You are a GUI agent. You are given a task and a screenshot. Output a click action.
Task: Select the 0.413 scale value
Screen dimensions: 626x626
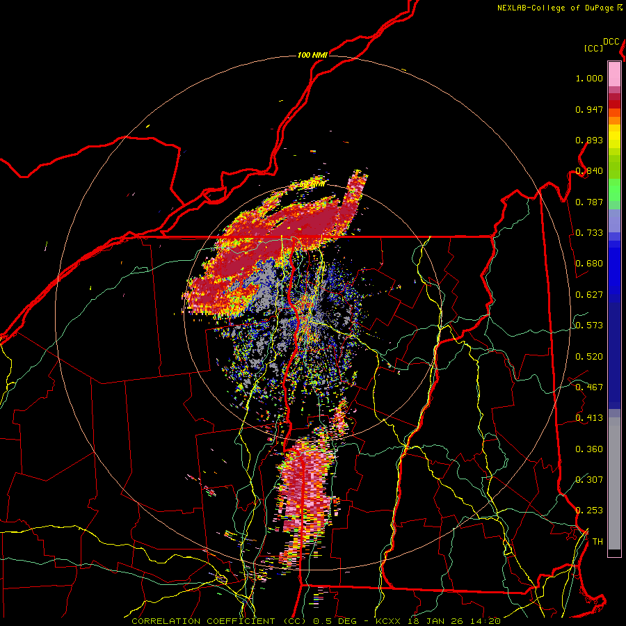[589, 418]
